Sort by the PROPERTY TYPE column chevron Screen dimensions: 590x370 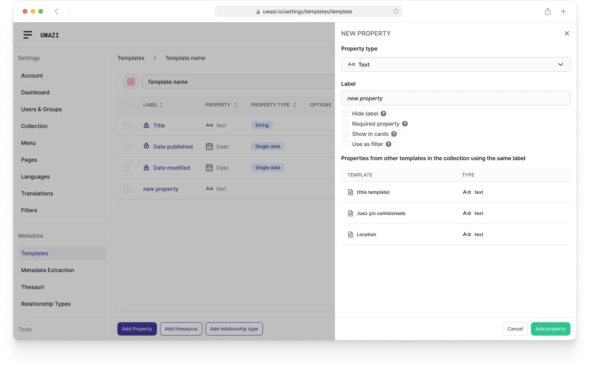coord(294,105)
